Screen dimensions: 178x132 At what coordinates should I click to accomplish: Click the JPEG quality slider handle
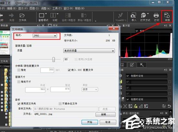[54, 59]
